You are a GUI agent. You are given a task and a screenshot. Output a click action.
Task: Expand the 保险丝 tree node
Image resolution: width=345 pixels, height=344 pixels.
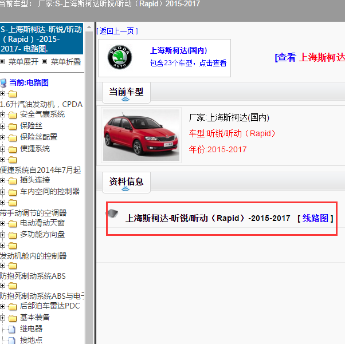click(2, 126)
